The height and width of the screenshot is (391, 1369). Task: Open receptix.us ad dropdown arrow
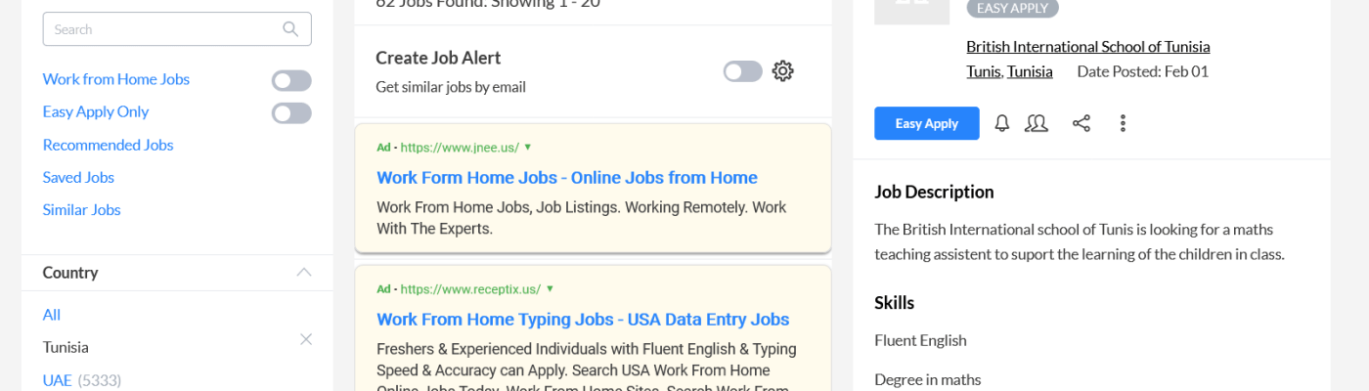click(550, 289)
